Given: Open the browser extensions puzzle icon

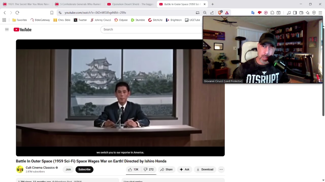Looking at the screenshot, I should 272,13.
